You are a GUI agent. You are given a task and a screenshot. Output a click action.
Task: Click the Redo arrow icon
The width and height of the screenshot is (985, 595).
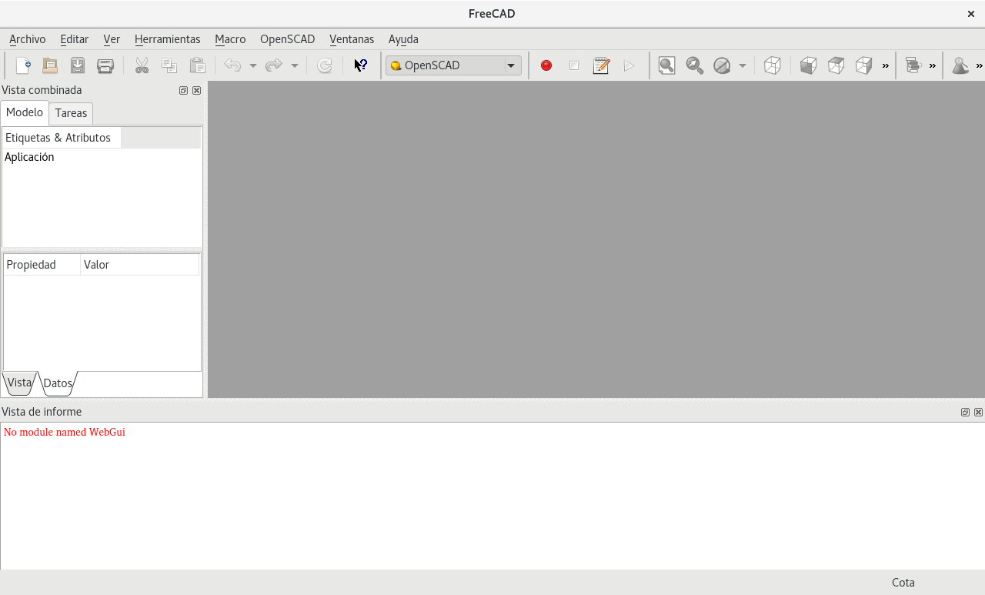(x=274, y=65)
